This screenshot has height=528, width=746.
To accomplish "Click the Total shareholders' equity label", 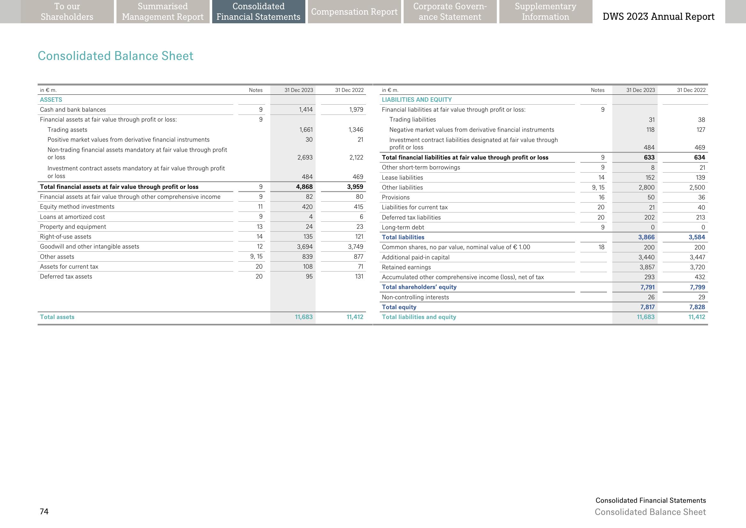I will coord(419,287).
